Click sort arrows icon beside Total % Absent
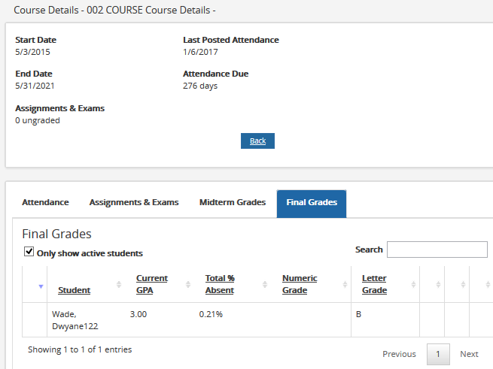 point(265,284)
